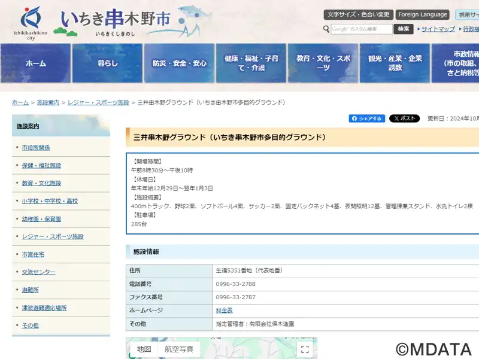Open 津波避難適応場所 sidebar link
Viewport: 479px width, 359px height.
44,308
